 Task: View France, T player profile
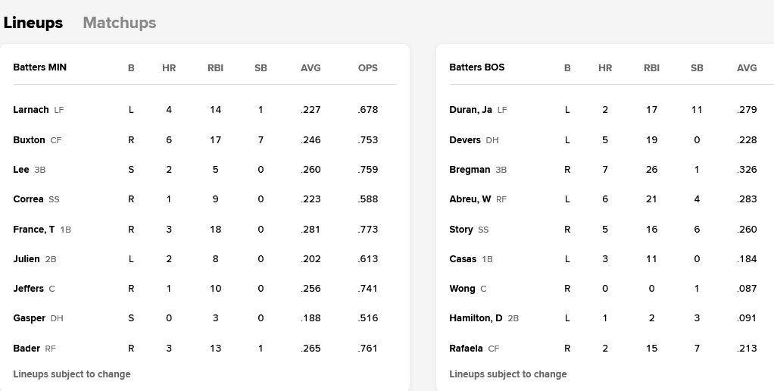click(34, 230)
